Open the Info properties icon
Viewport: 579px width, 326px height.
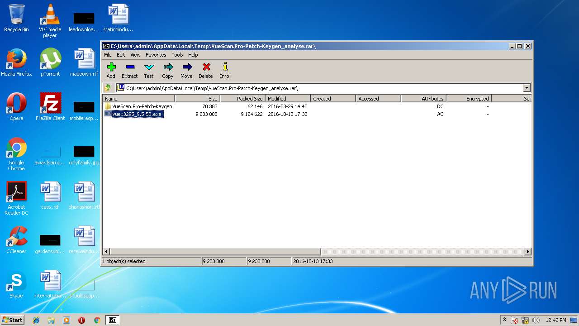click(x=224, y=70)
